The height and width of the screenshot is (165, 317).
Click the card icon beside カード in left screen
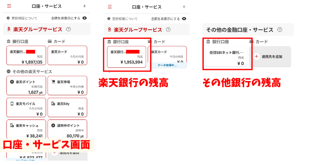pos(50,41)
